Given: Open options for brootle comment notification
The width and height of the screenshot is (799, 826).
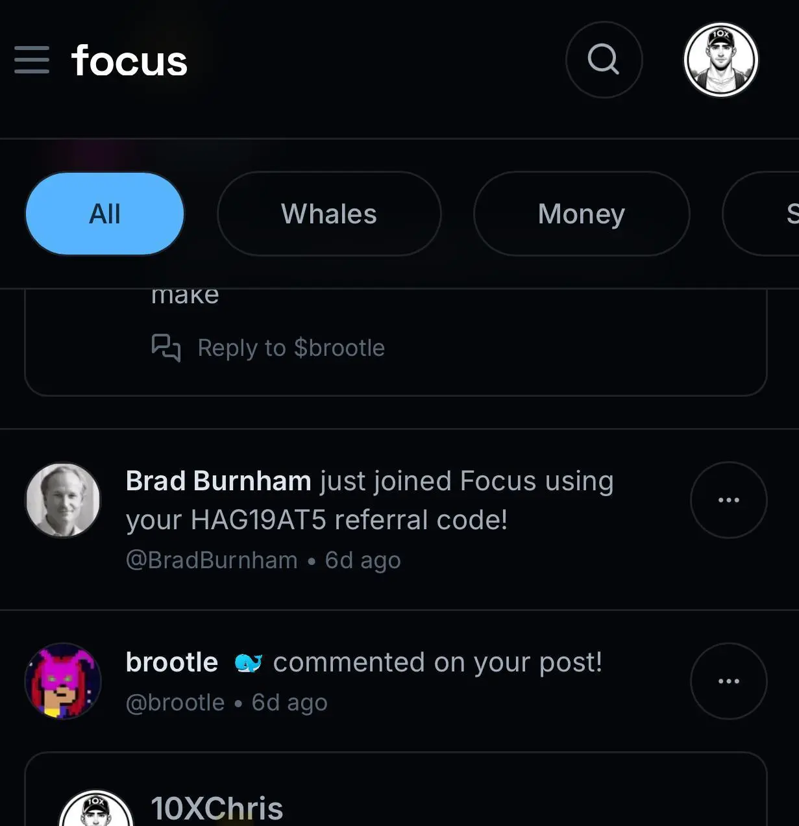Looking at the screenshot, I should (x=728, y=681).
